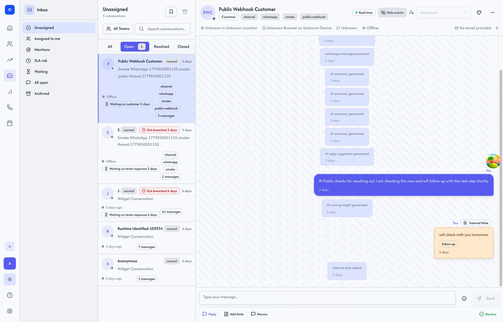Click the PWC customer avatar
Screen dimensions: 503x322
[x=208, y=13]
